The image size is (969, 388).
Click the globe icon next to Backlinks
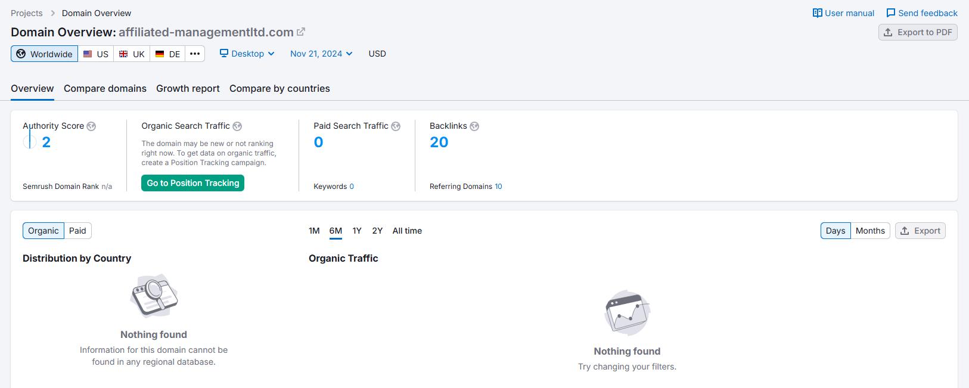pos(474,126)
